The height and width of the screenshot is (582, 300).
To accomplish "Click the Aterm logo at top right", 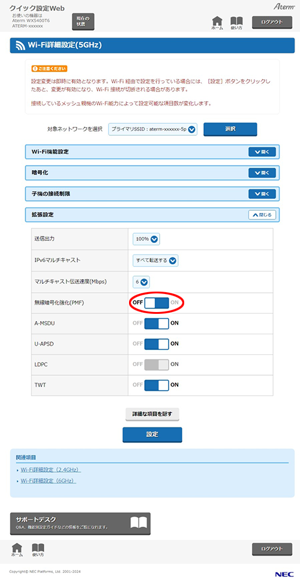I will [x=284, y=7].
